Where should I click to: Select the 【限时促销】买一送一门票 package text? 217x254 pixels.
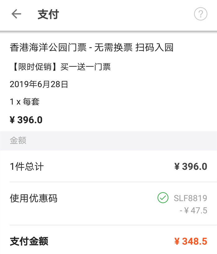(x=60, y=67)
